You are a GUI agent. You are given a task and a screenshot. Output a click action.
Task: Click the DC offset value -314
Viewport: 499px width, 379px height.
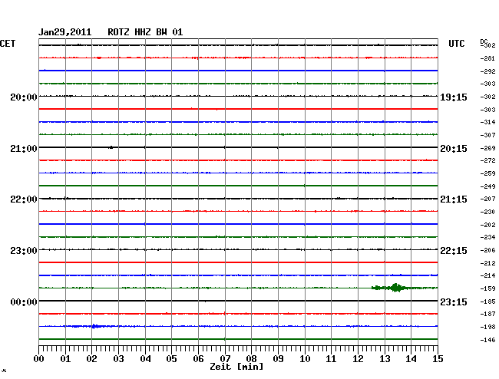point(487,122)
